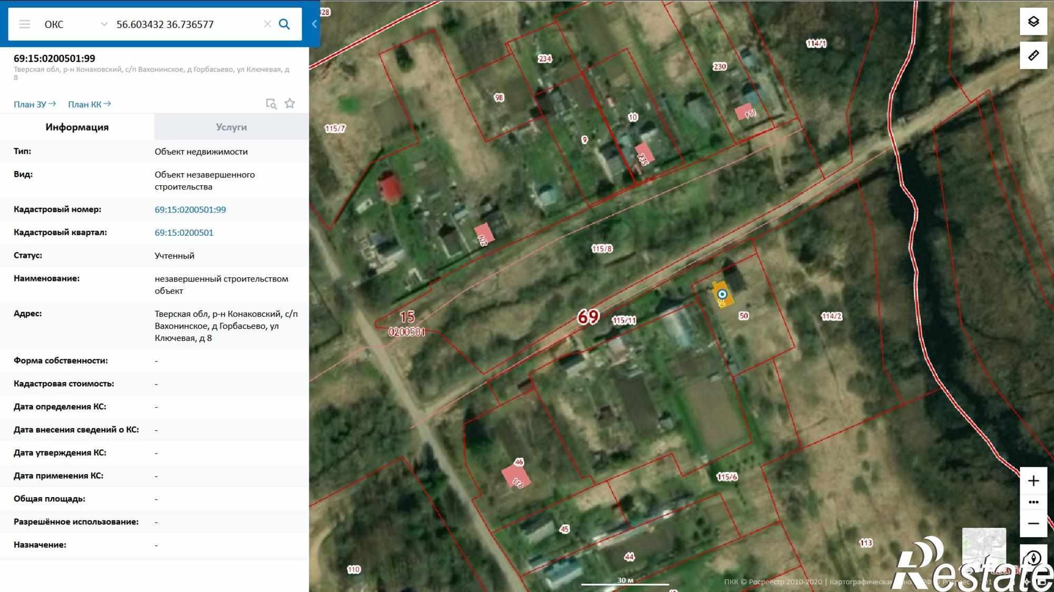This screenshot has height=592, width=1054.
Task: Click parcel label 115/7 on map
Action: [x=335, y=128]
